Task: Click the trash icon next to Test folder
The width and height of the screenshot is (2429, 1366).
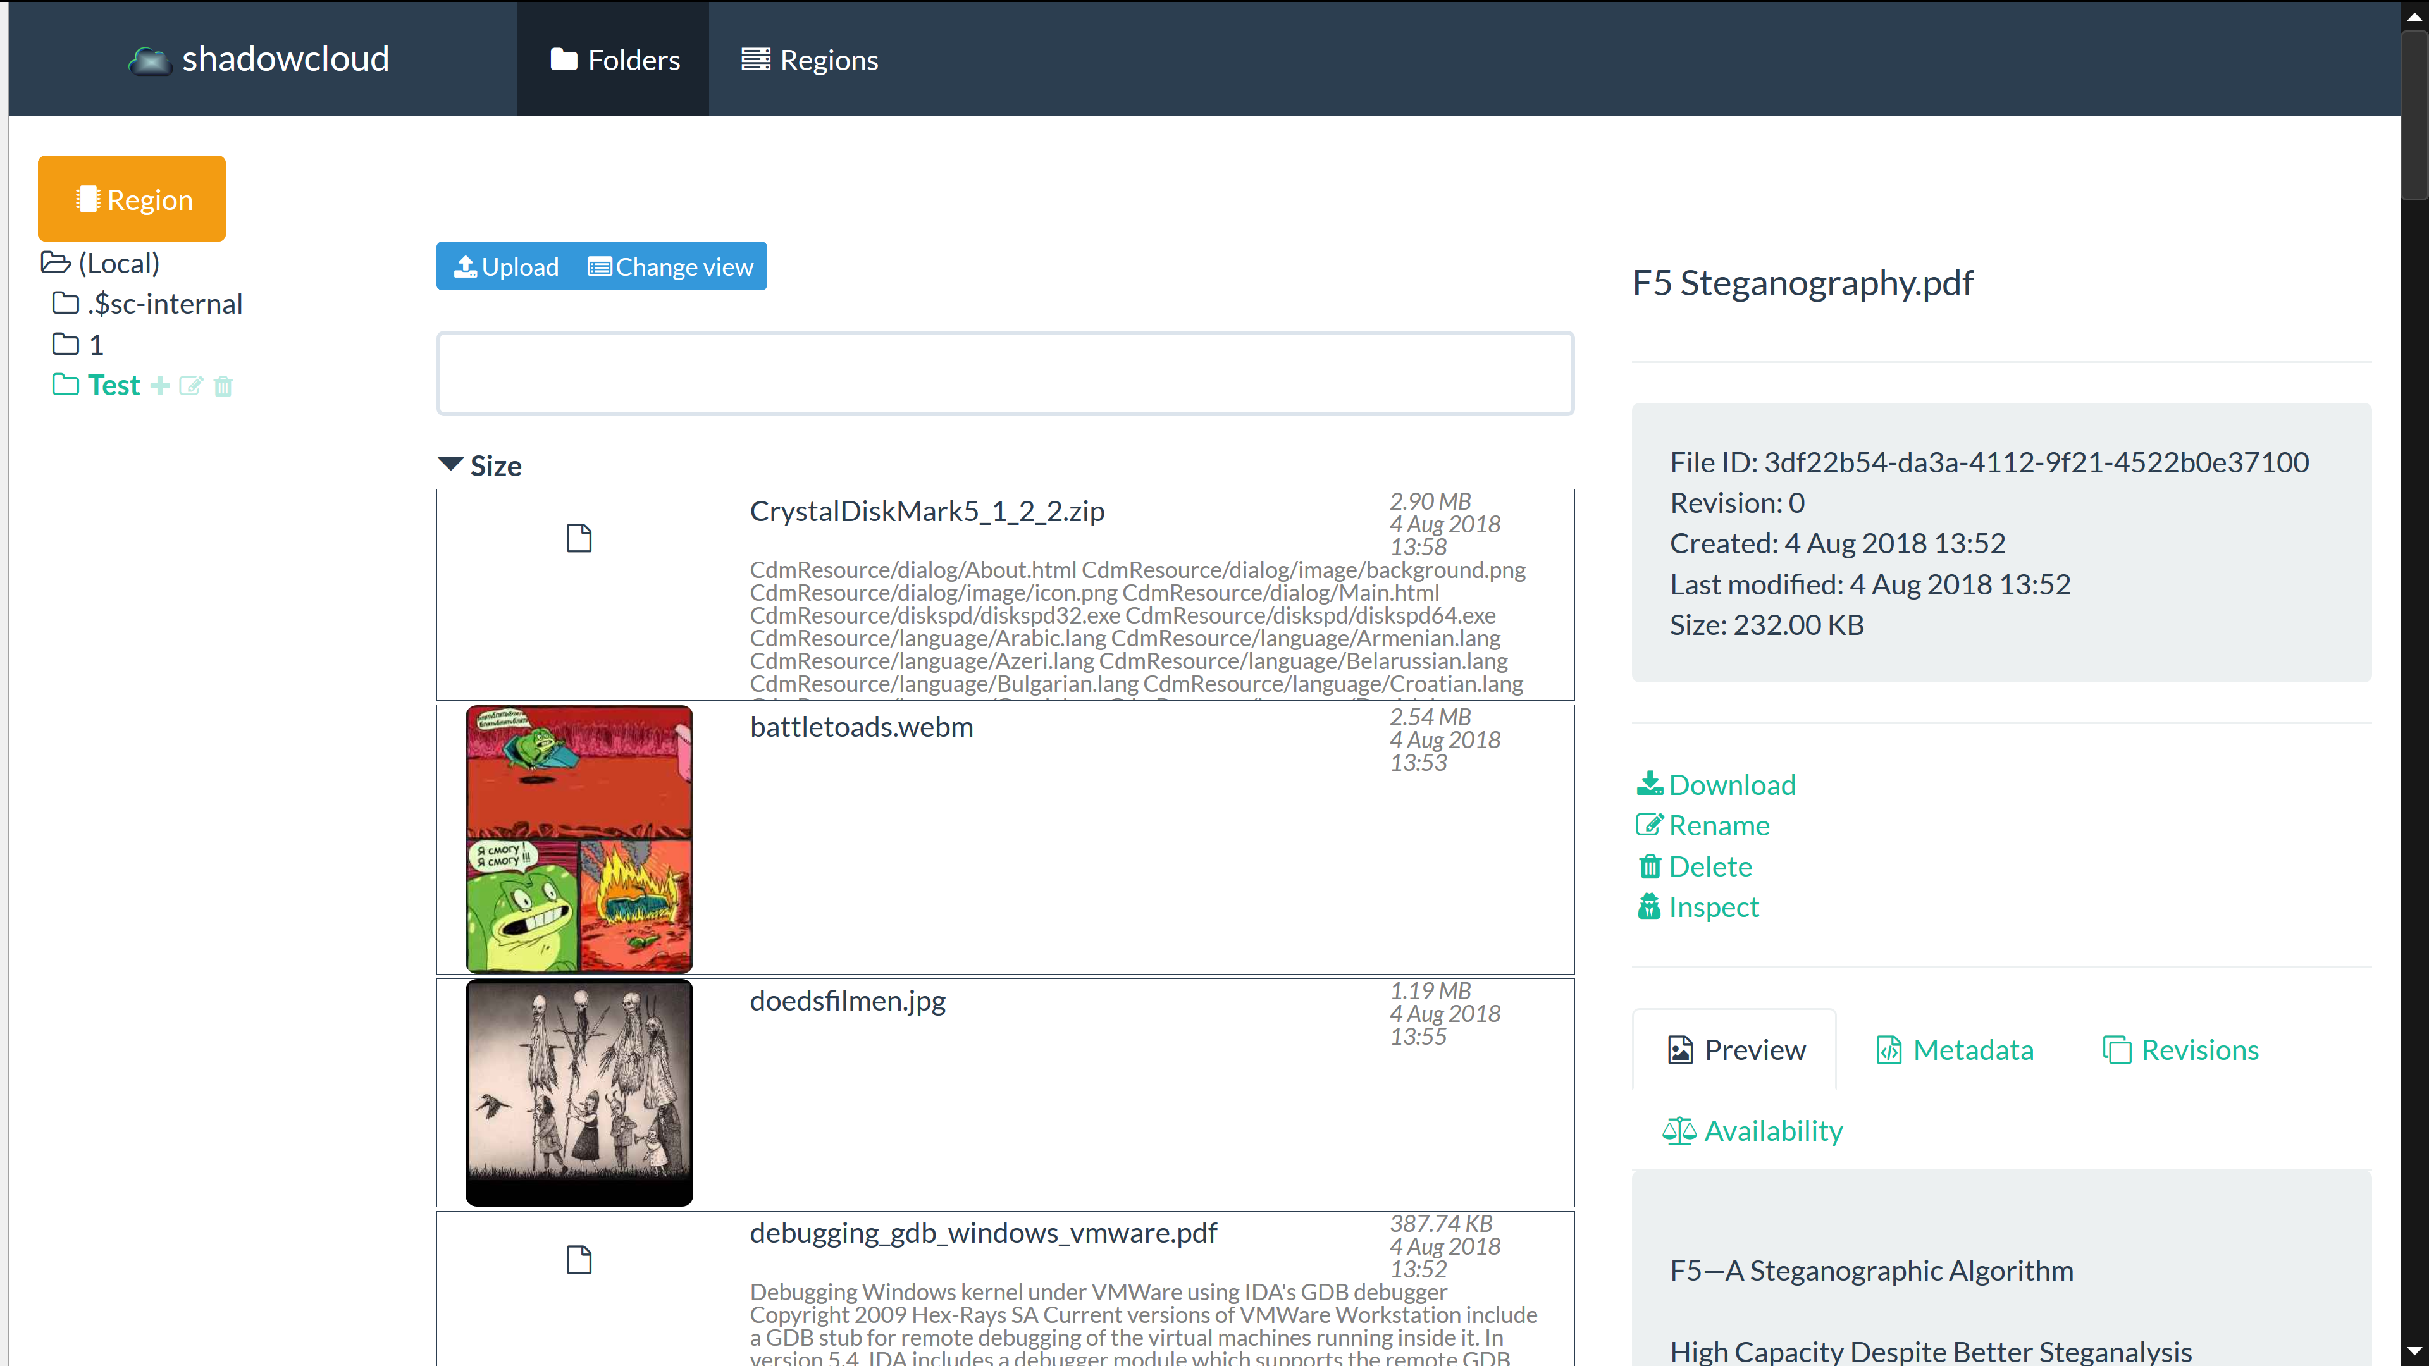Action: point(223,386)
